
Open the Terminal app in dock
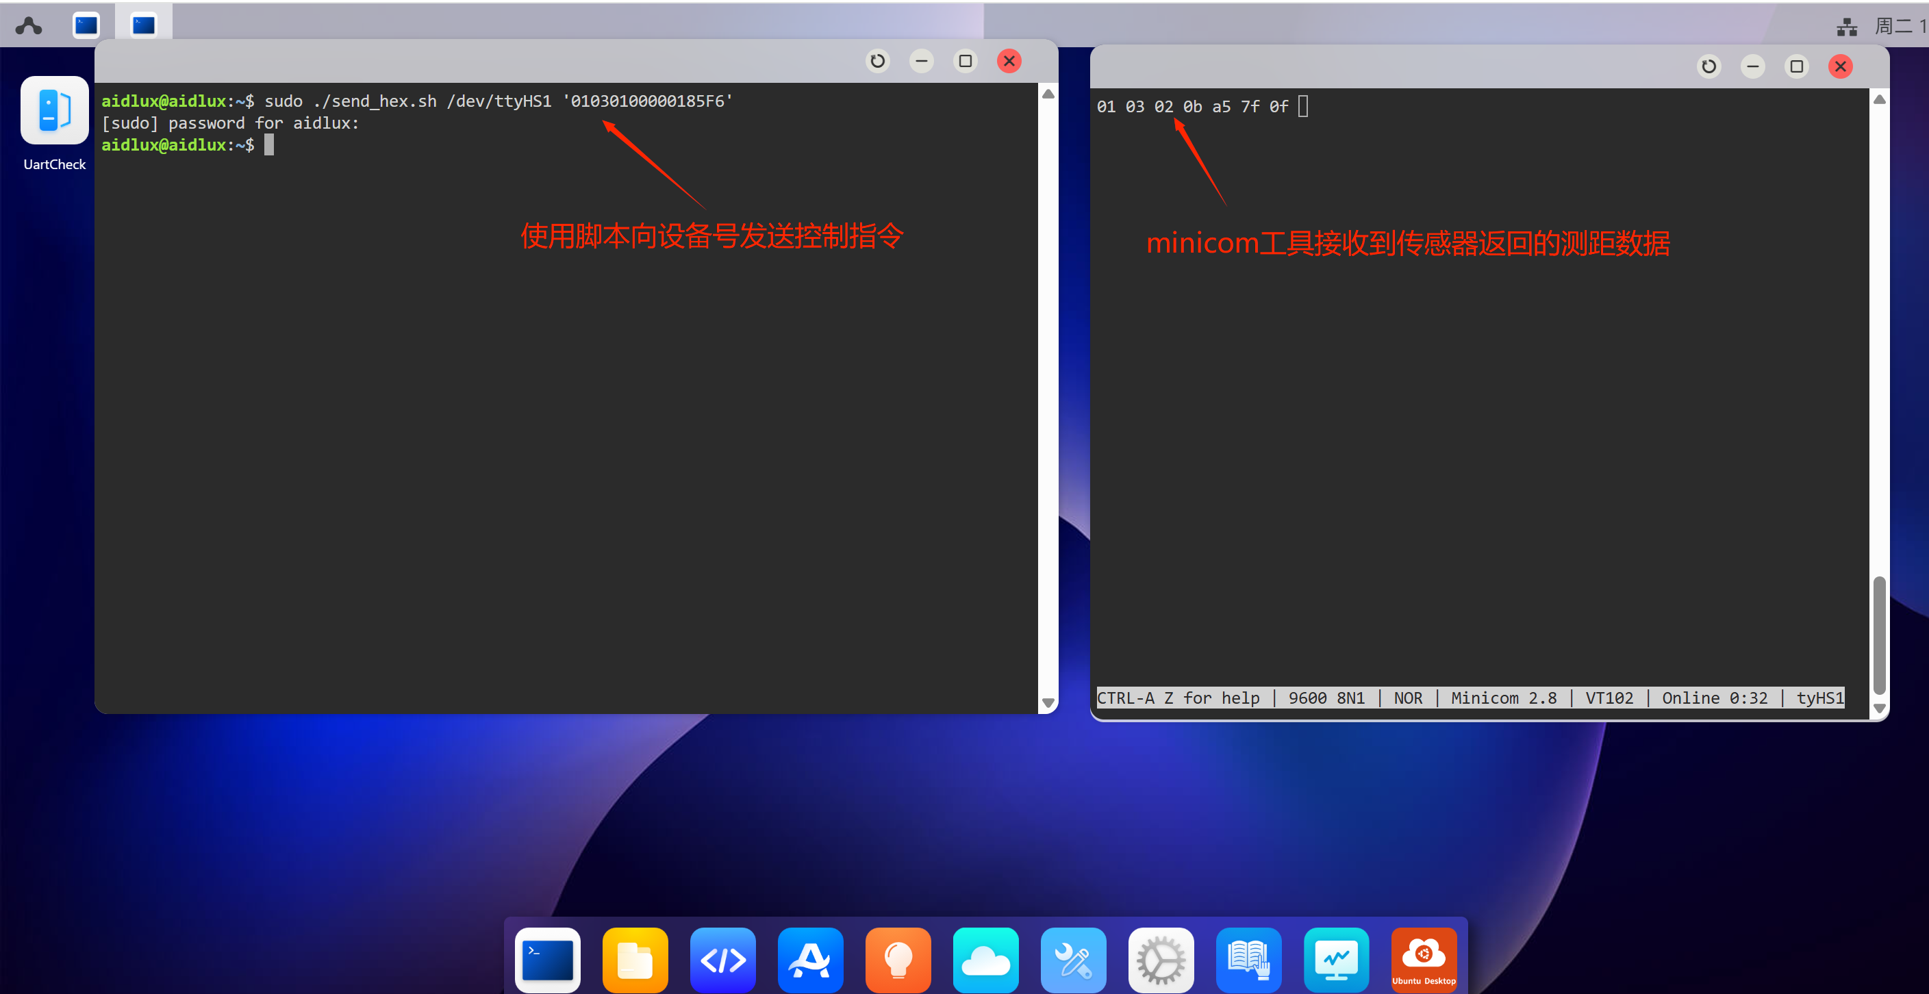tap(547, 960)
